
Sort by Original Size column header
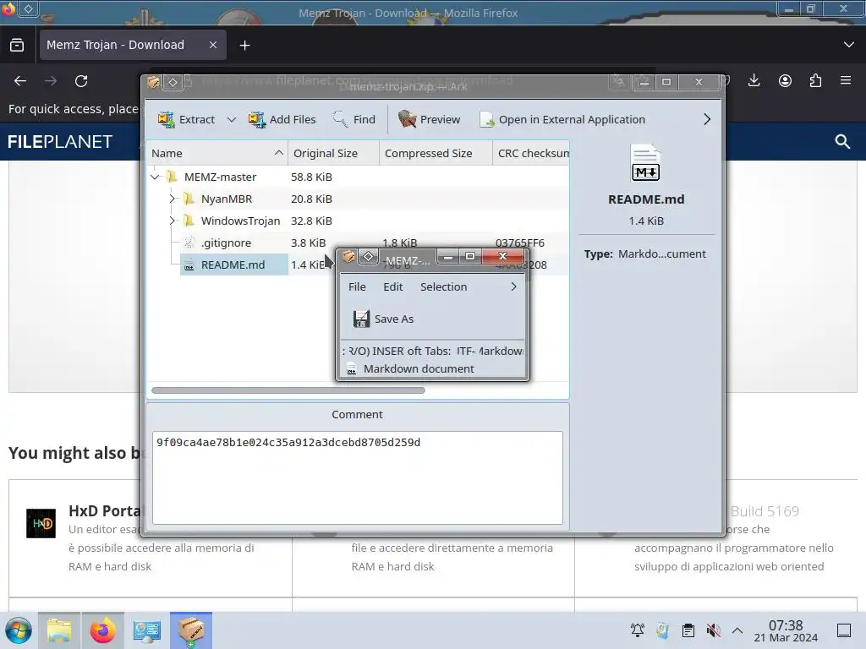click(x=333, y=154)
